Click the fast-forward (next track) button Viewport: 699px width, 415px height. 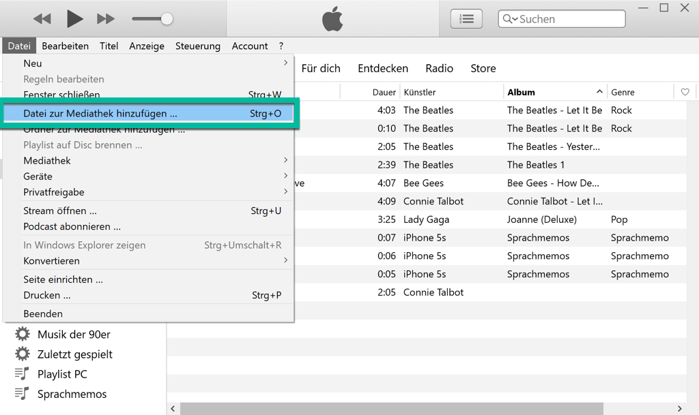(106, 19)
